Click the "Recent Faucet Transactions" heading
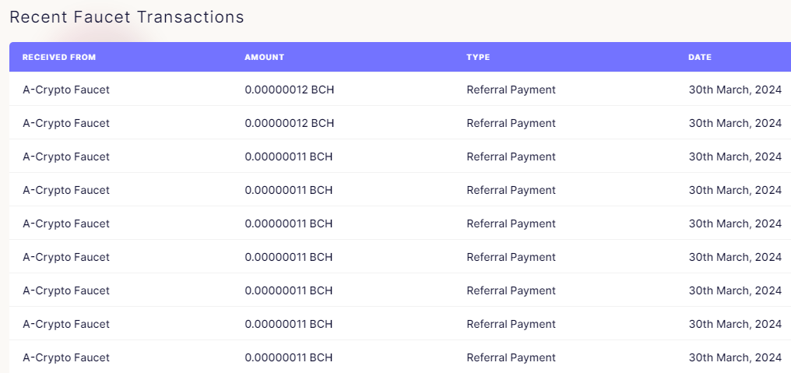The image size is (791, 373). coord(127,16)
